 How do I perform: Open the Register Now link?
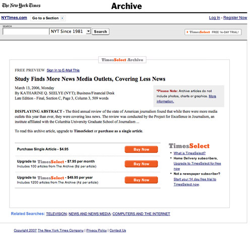point(235,18)
